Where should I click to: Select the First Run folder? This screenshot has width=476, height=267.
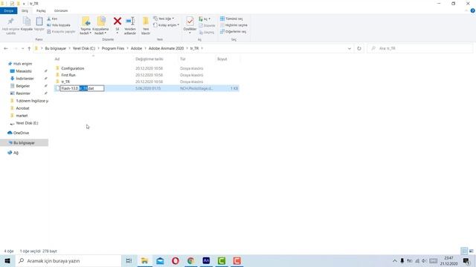coord(68,75)
